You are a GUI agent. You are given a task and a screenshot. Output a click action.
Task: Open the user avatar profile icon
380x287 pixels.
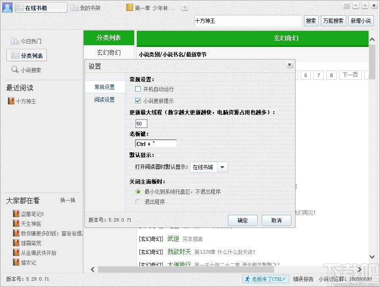coord(7,7)
